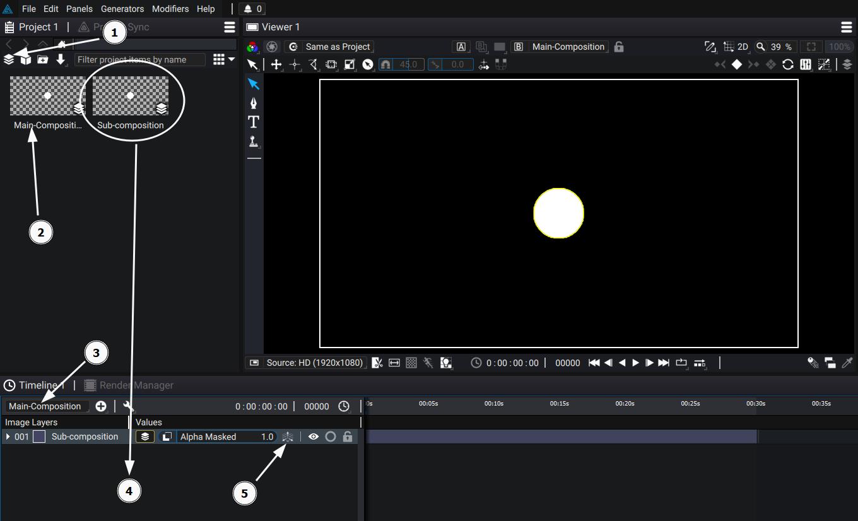
Task: Click the magnifier zoom icon in Viewer
Action: 761,47
